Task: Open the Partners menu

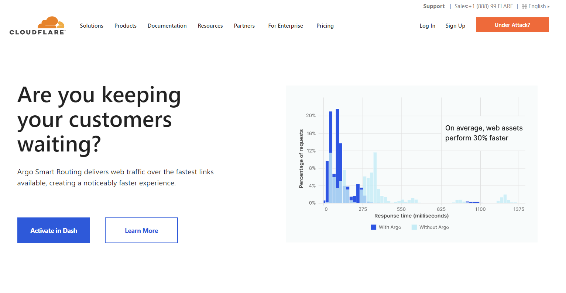Action: 244,26
